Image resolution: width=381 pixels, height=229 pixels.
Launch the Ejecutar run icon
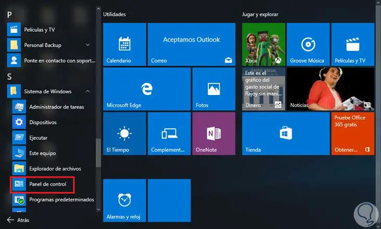tap(19, 138)
